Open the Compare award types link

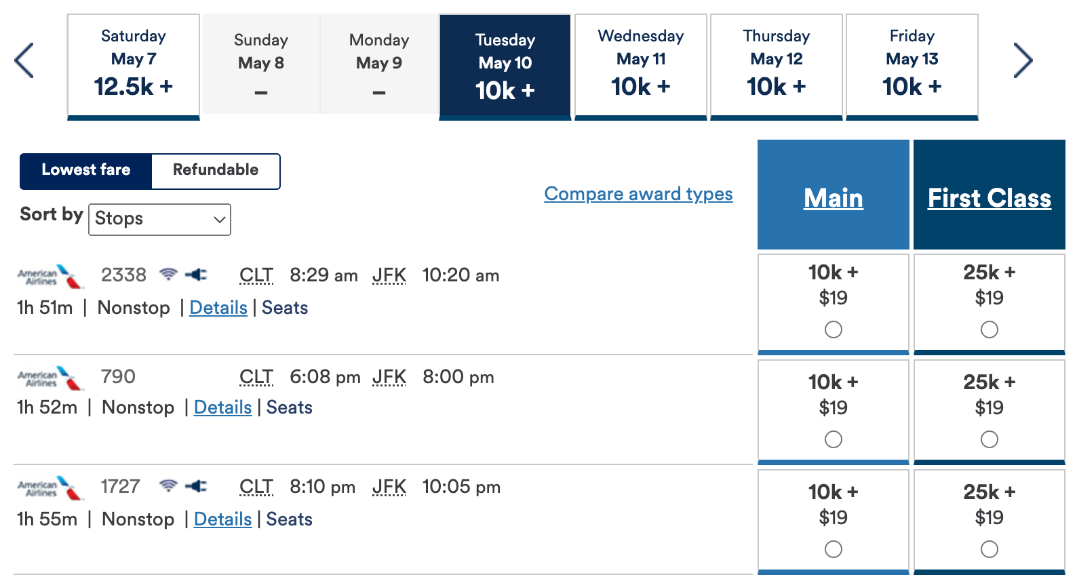(x=638, y=195)
